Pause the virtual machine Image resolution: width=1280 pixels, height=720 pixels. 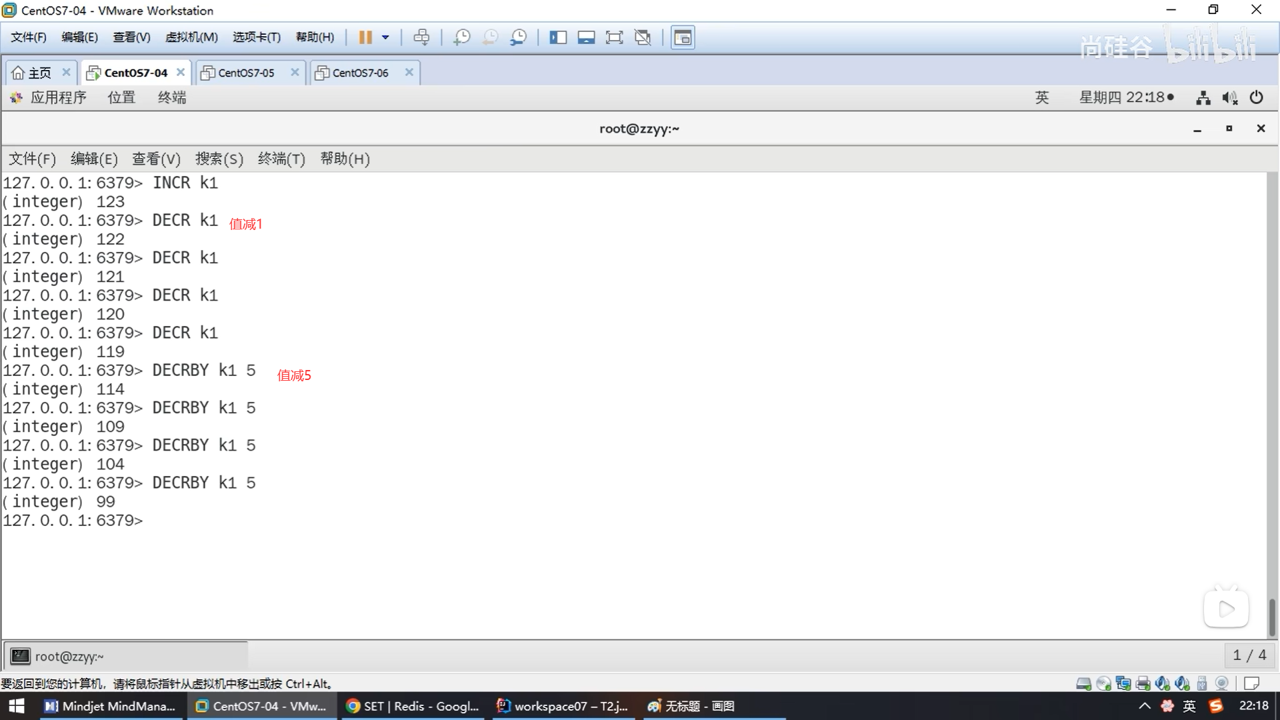[x=365, y=37]
